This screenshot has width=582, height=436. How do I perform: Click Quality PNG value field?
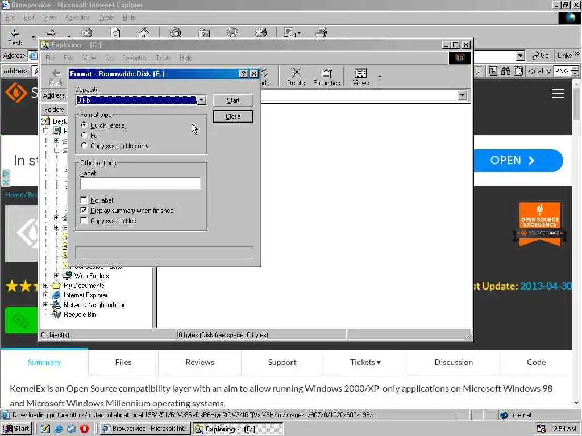pos(562,71)
